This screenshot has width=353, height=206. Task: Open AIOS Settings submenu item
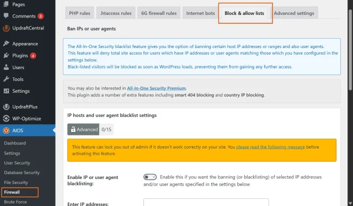tap(12, 153)
